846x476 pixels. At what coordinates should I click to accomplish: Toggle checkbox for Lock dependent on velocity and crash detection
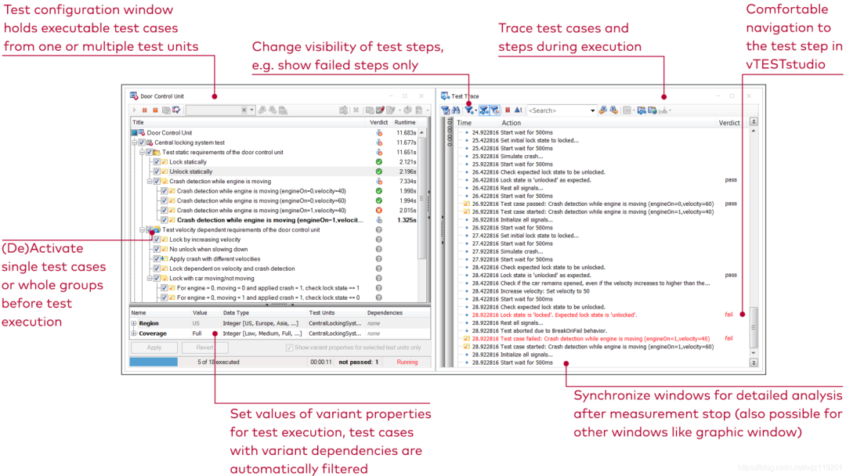pyautogui.click(x=157, y=269)
